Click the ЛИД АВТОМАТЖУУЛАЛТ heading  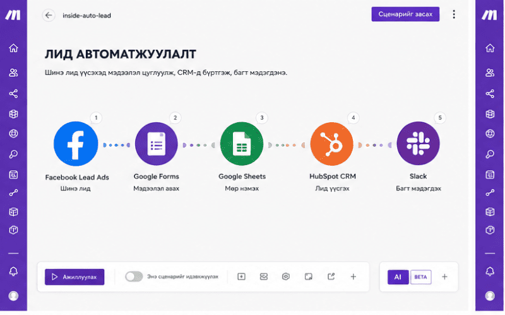pyautogui.click(x=121, y=54)
